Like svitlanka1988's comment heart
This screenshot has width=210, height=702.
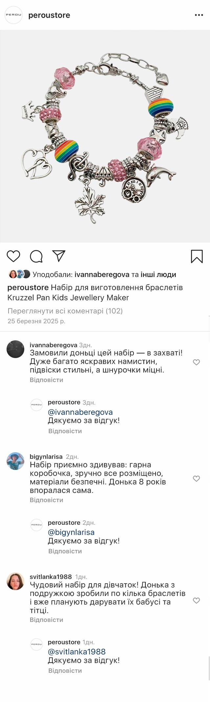(196, 600)
